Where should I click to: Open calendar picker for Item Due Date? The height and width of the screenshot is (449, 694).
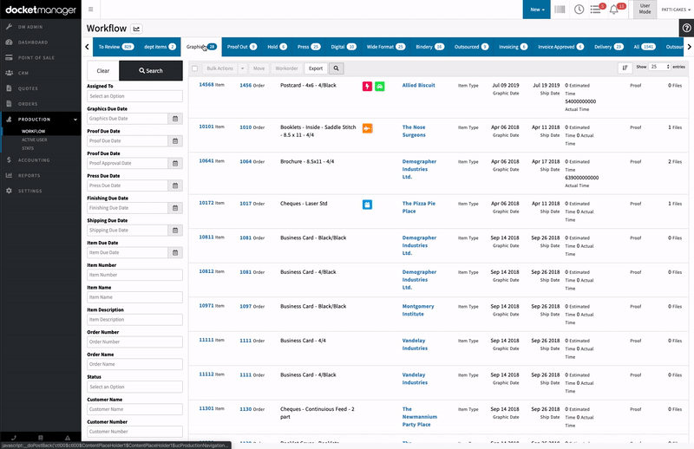(175, 252)
